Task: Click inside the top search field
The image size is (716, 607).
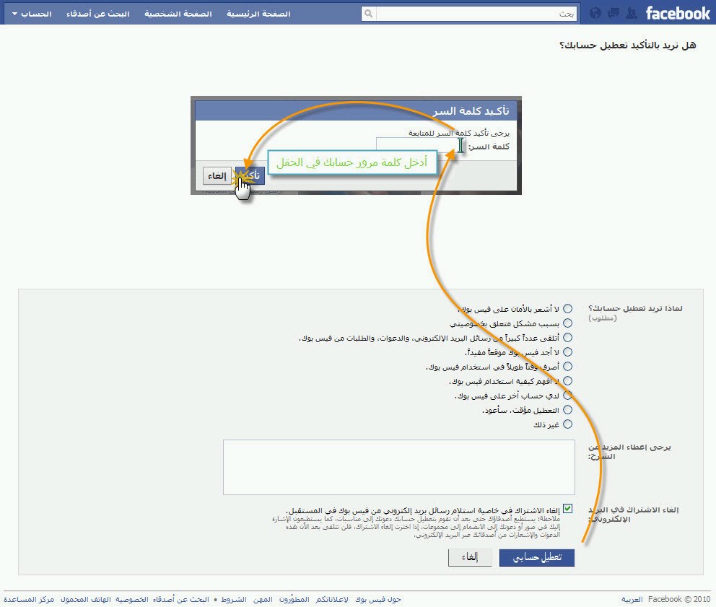Action: pos(476,14)
